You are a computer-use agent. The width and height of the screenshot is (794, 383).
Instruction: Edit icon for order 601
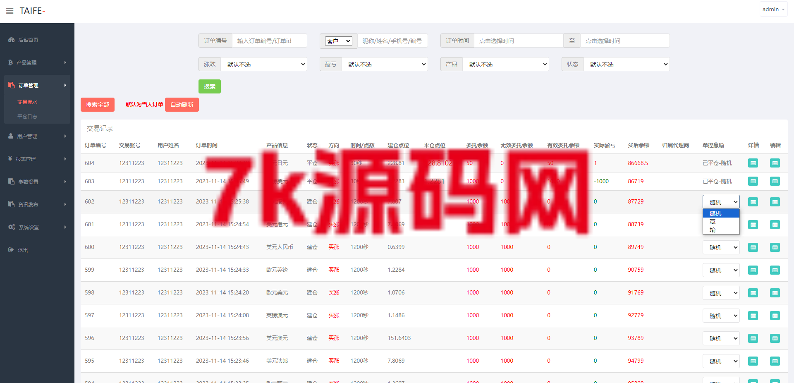click(775, 225)
